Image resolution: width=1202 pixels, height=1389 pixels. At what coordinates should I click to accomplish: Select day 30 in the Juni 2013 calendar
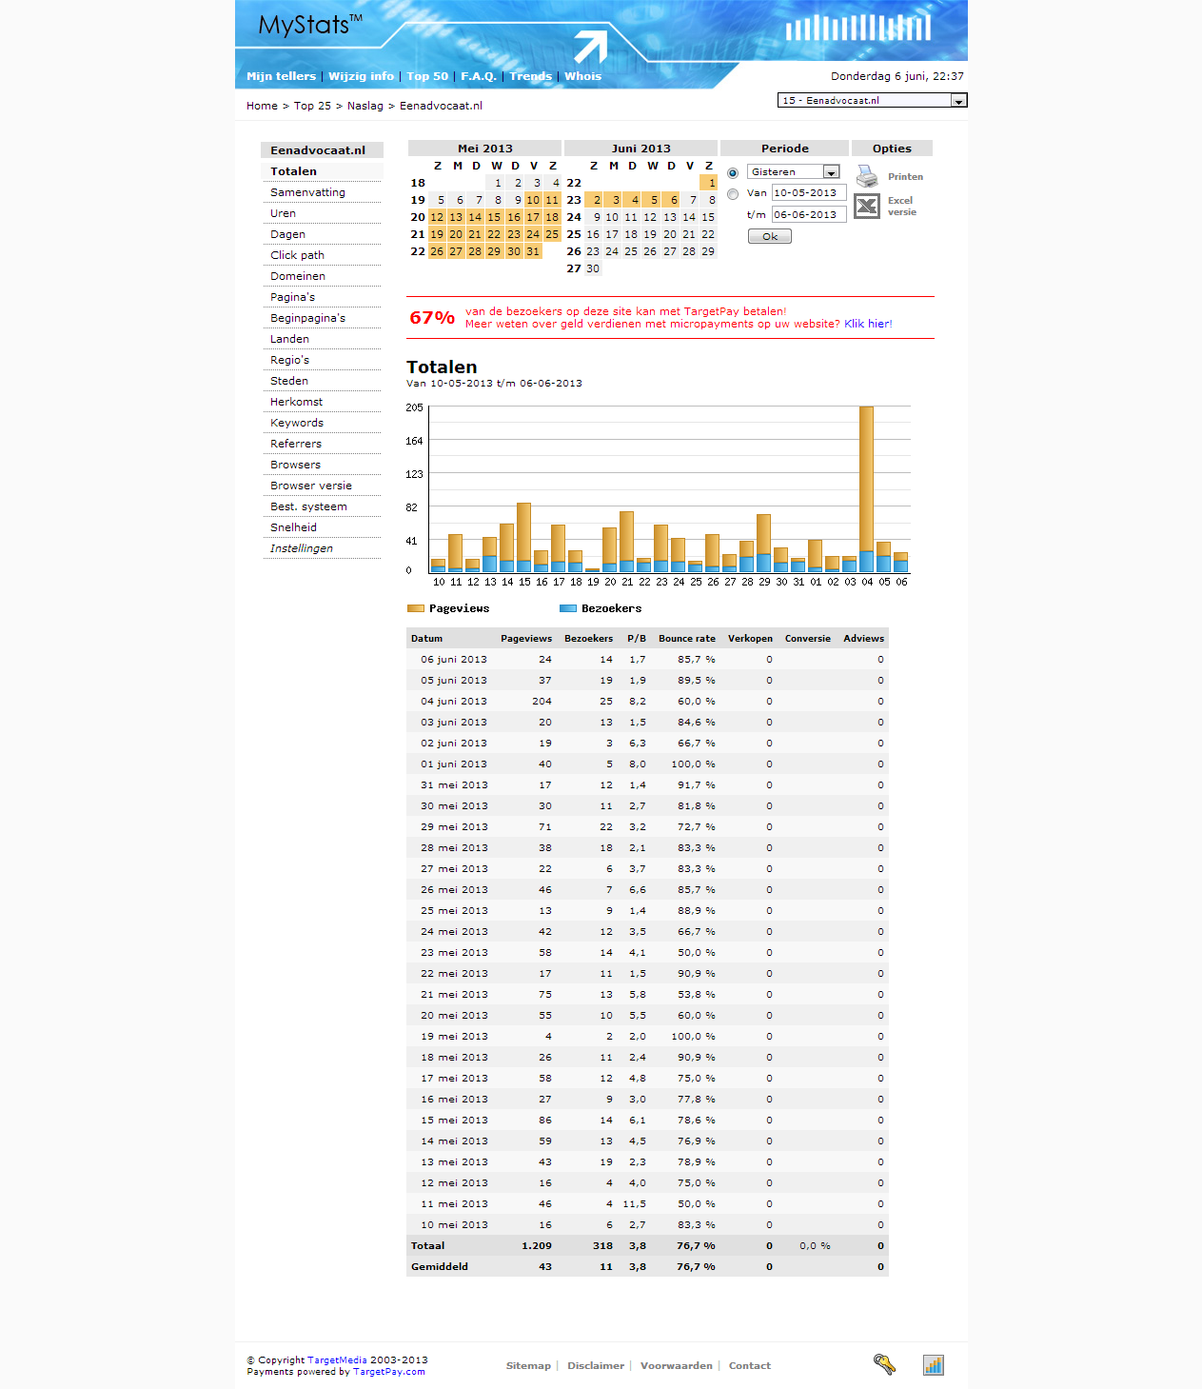[x=593, y=268]
